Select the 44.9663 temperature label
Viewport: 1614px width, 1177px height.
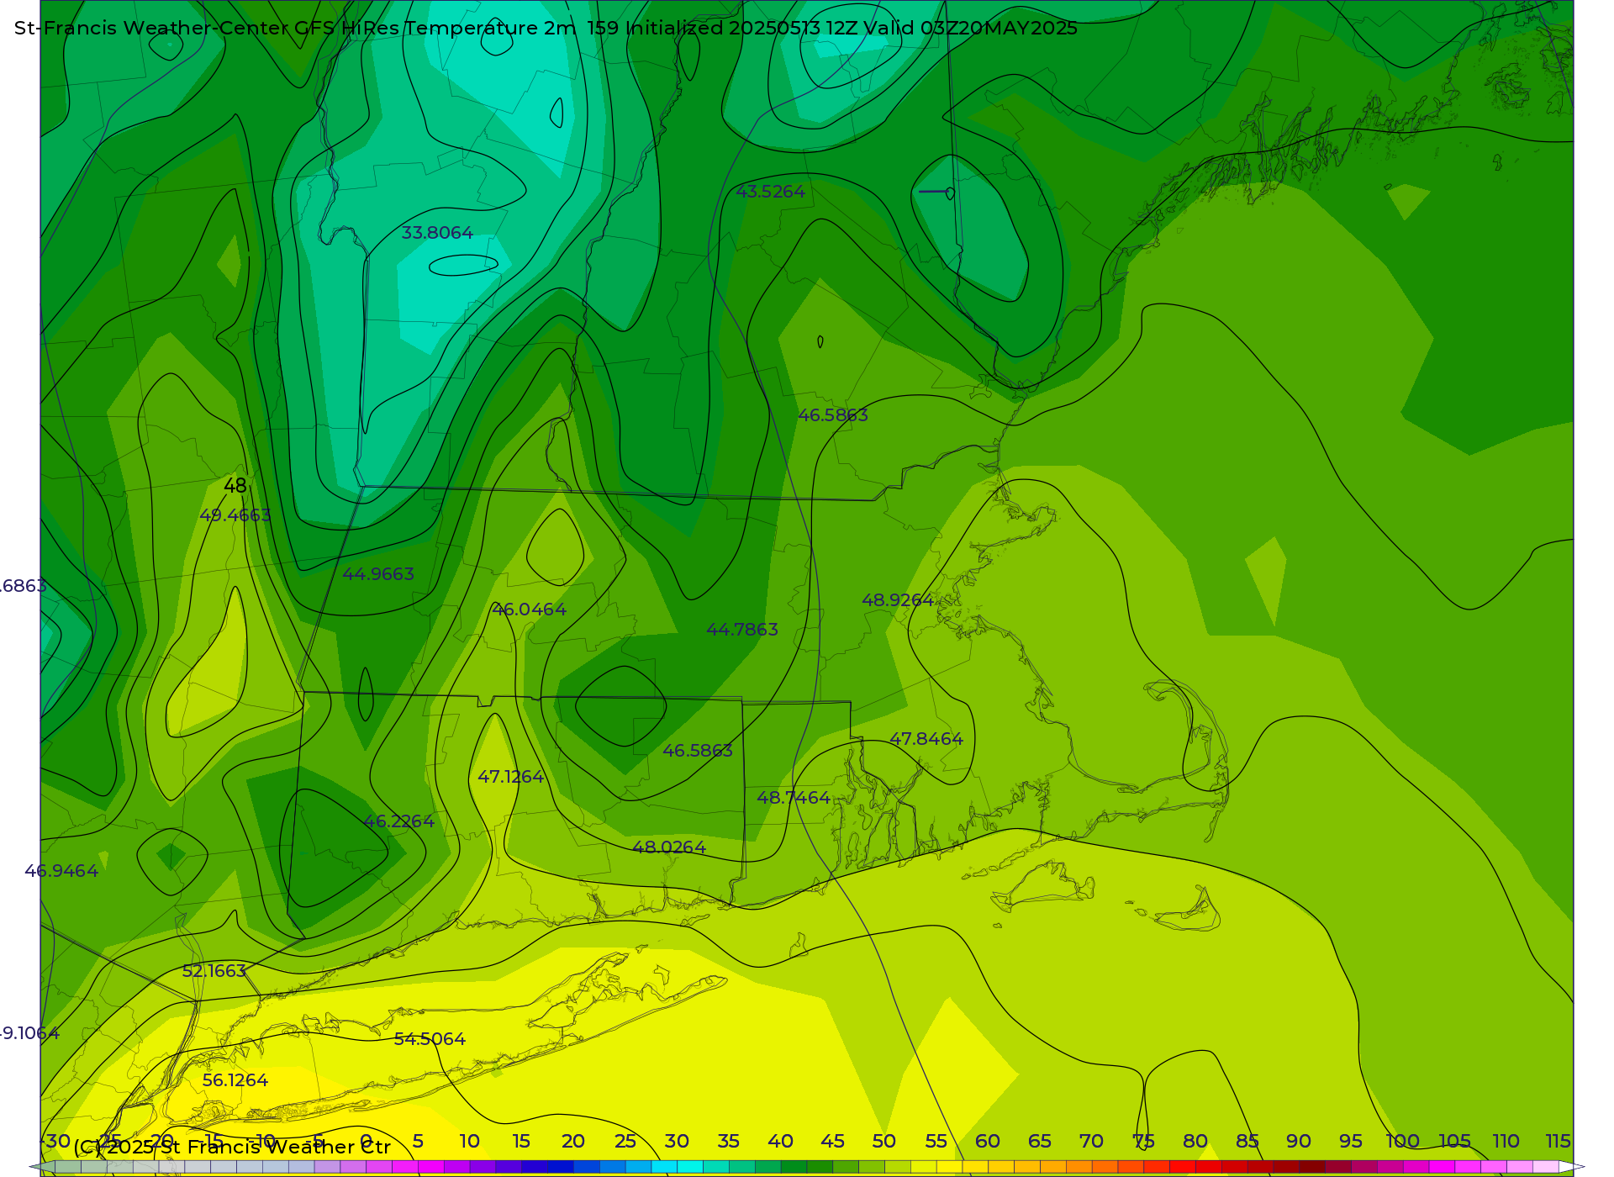[378, 574]
